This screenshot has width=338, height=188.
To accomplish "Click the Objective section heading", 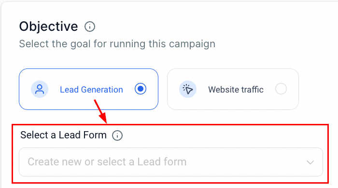I will 48,27.
